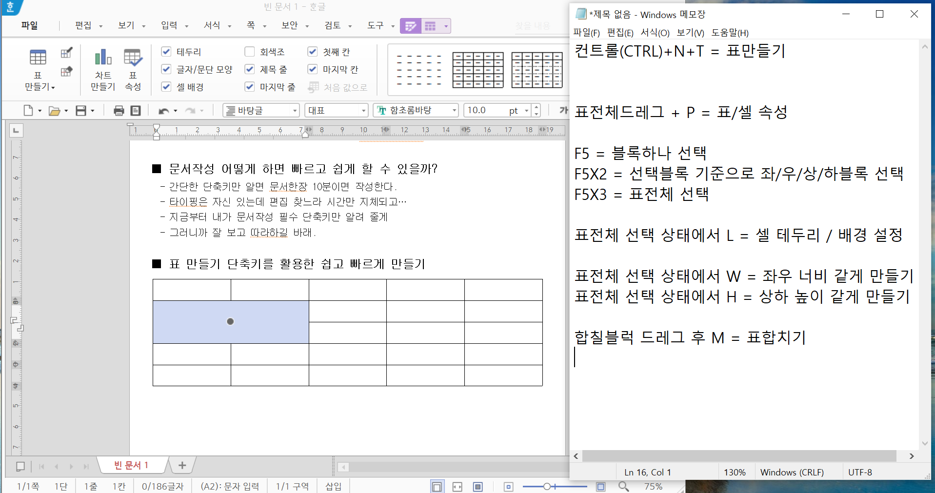Expand the 표 만들기 dropdown arrow
Image resolution: width=935 pixels, height=493 pixels.
(53, 87)
